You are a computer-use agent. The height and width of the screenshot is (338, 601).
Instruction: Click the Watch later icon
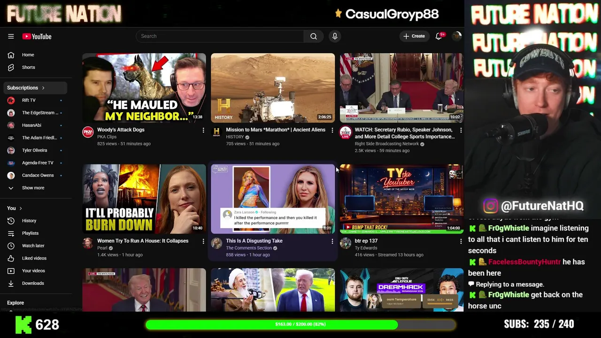pos(11,246)
